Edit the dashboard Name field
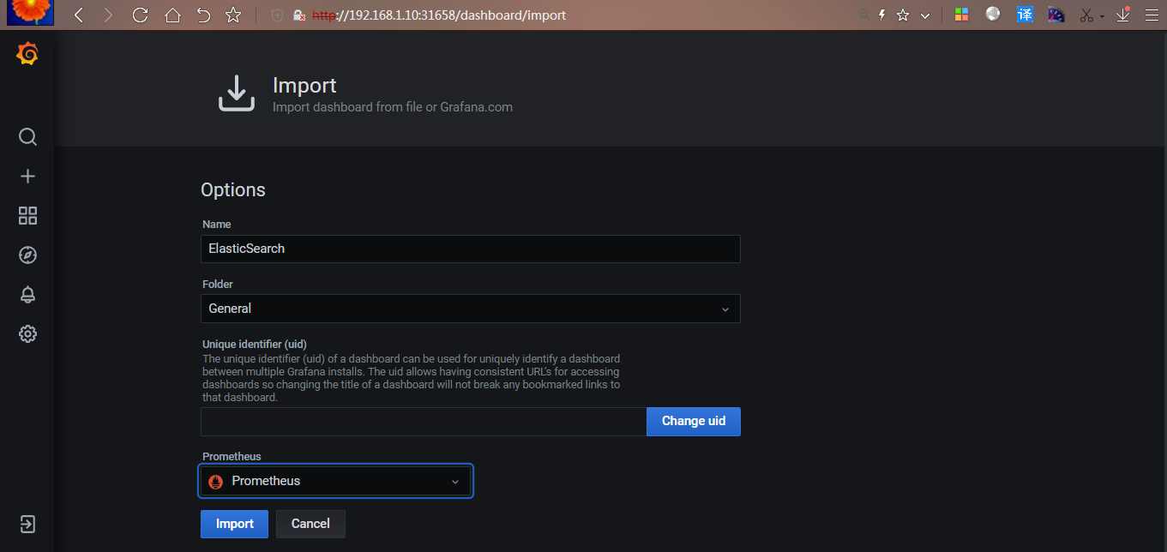 [470, 249]
